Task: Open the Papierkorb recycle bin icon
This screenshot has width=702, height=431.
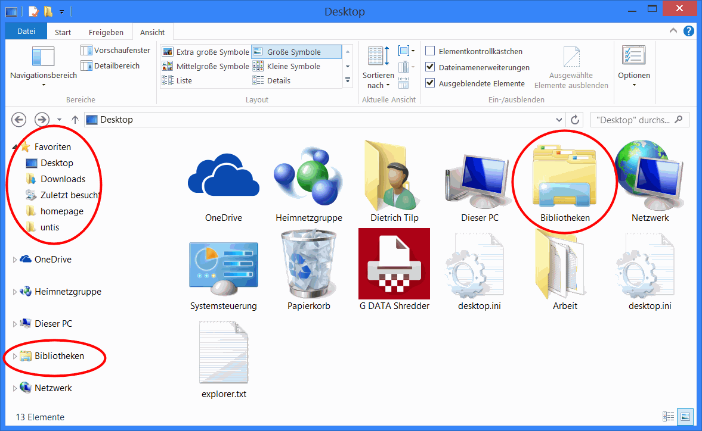Action: (308, 264)
